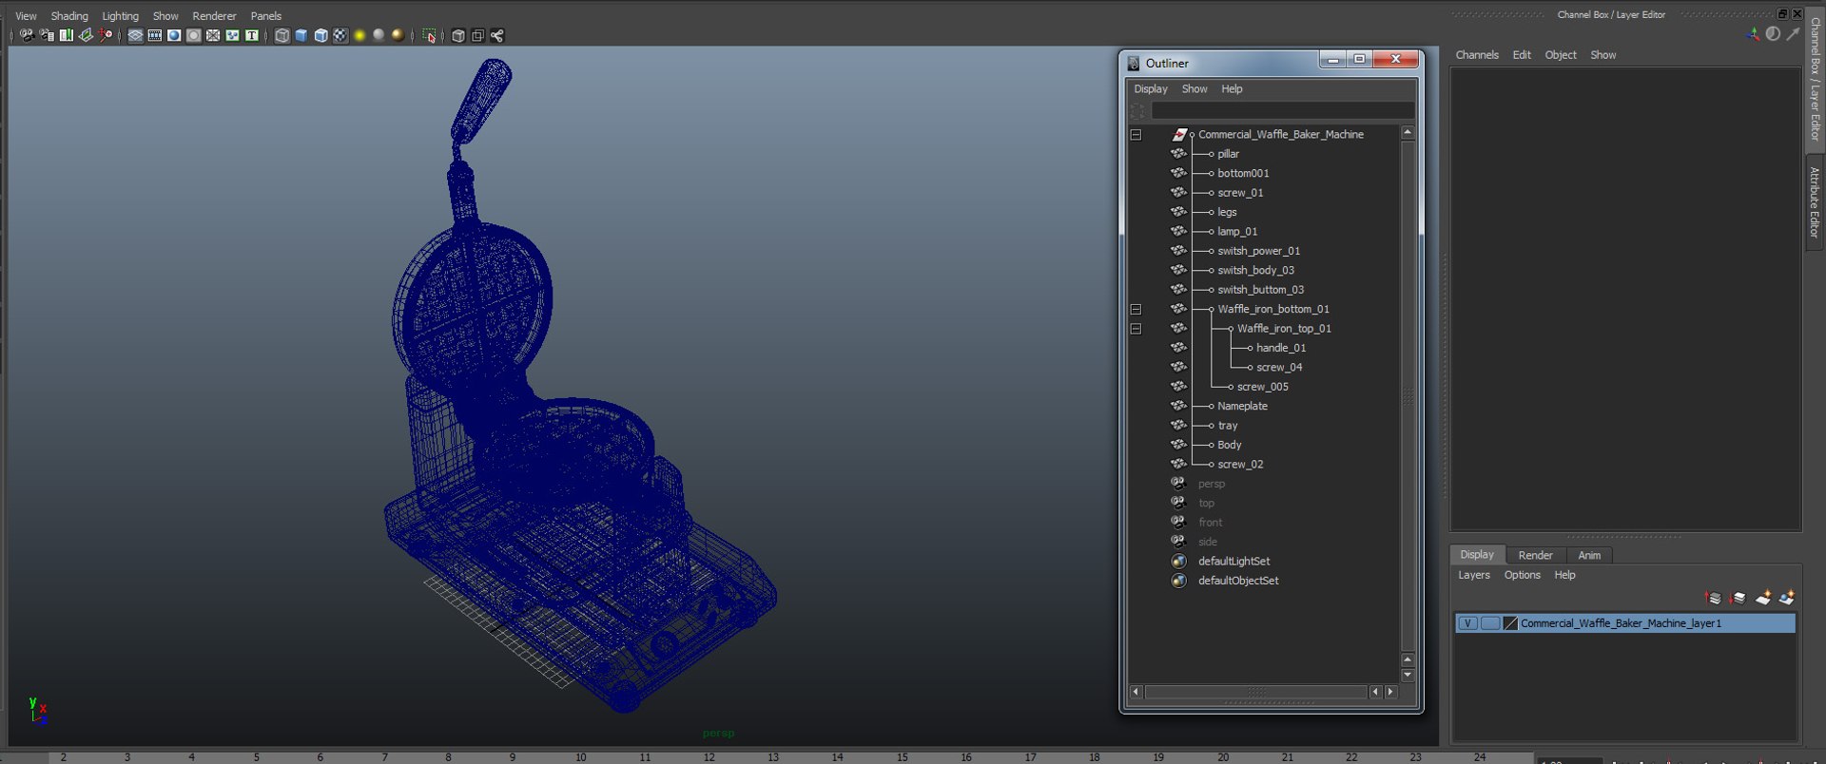Enable Wireframe display cube icon

[x=282, y=35]
